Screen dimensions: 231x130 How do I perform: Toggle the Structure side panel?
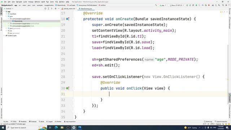[1, 91]
